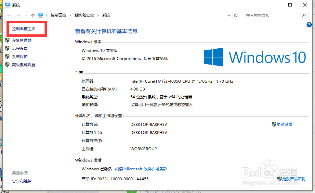Image resolution: width=315 pixels, height=193 pixels.
Task: Open 阅读 Microsoft 软件许可条款 link
Action: (x=141, y=169)
